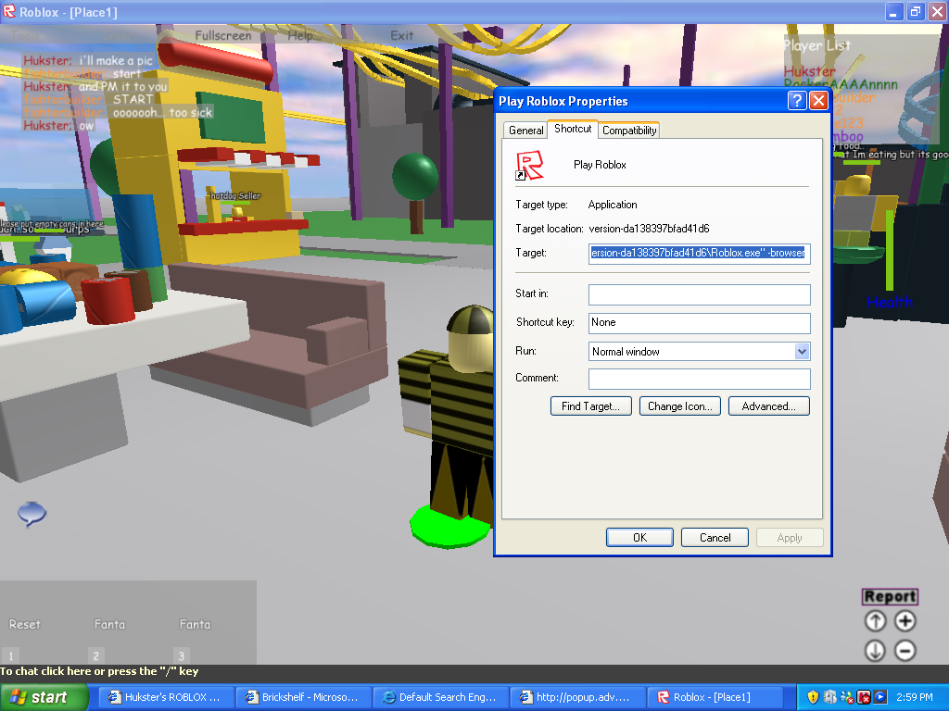Click the dialog help question mark icon
This screenshot has height=711, width=949.
(x=797, y=100)
